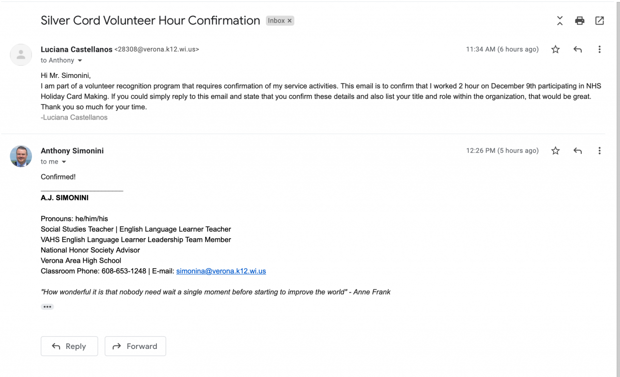Viewport: 620px width, 377px height.
Task: Reply to Anthony's message using arrow icon
Action: 577,151
